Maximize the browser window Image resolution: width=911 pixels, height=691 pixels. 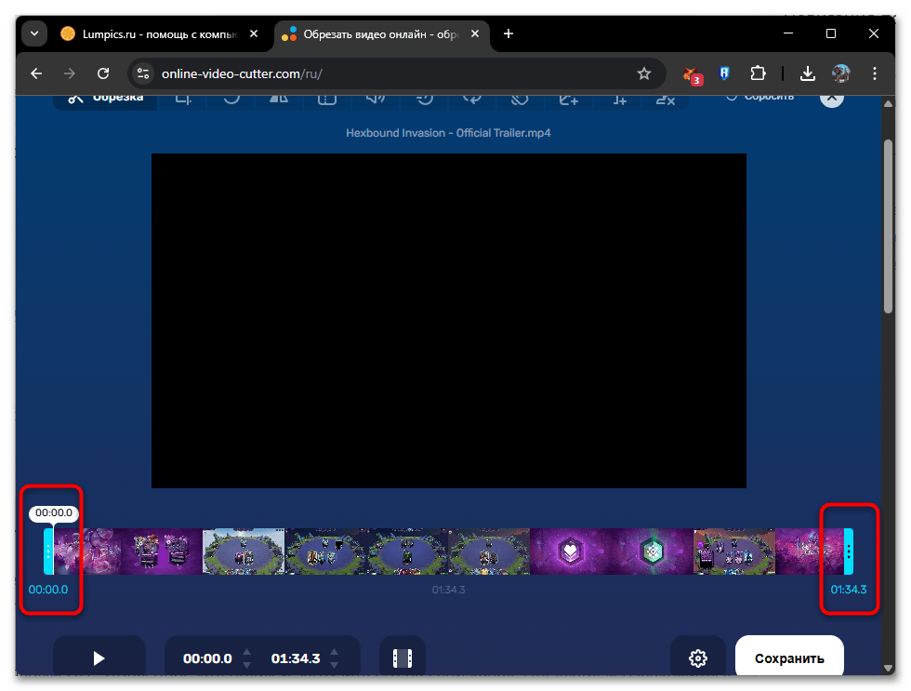click(831, 33)
